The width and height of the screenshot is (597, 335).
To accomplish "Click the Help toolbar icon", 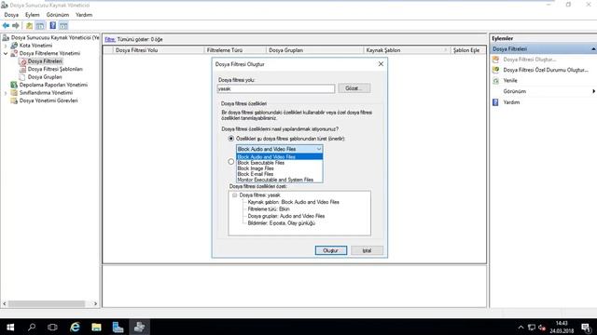I will 53,25.
